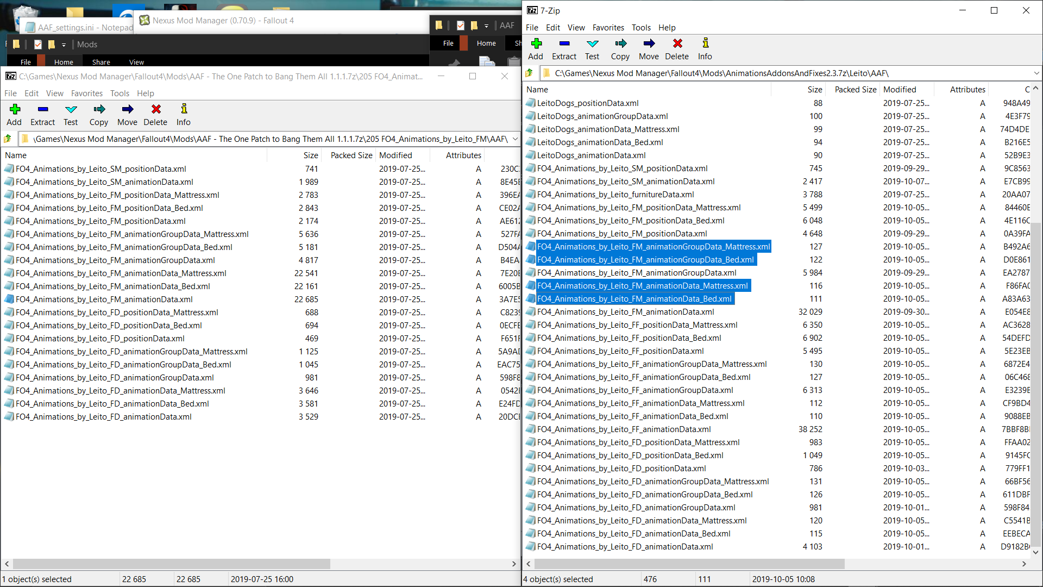Open Home tab in AAF Explorer window
This screenshot has height=587, width=1043.
(x=486, y=43)
